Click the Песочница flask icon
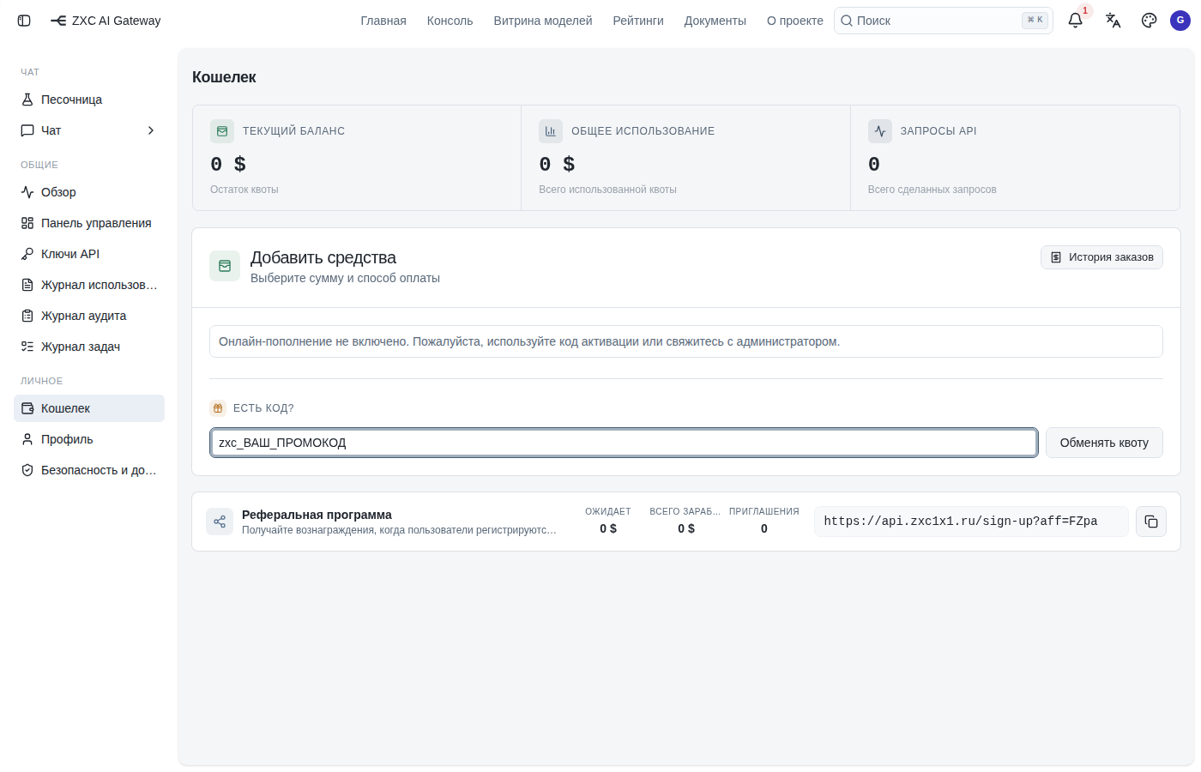1201x772 pixels. click(x=27, y=100)
